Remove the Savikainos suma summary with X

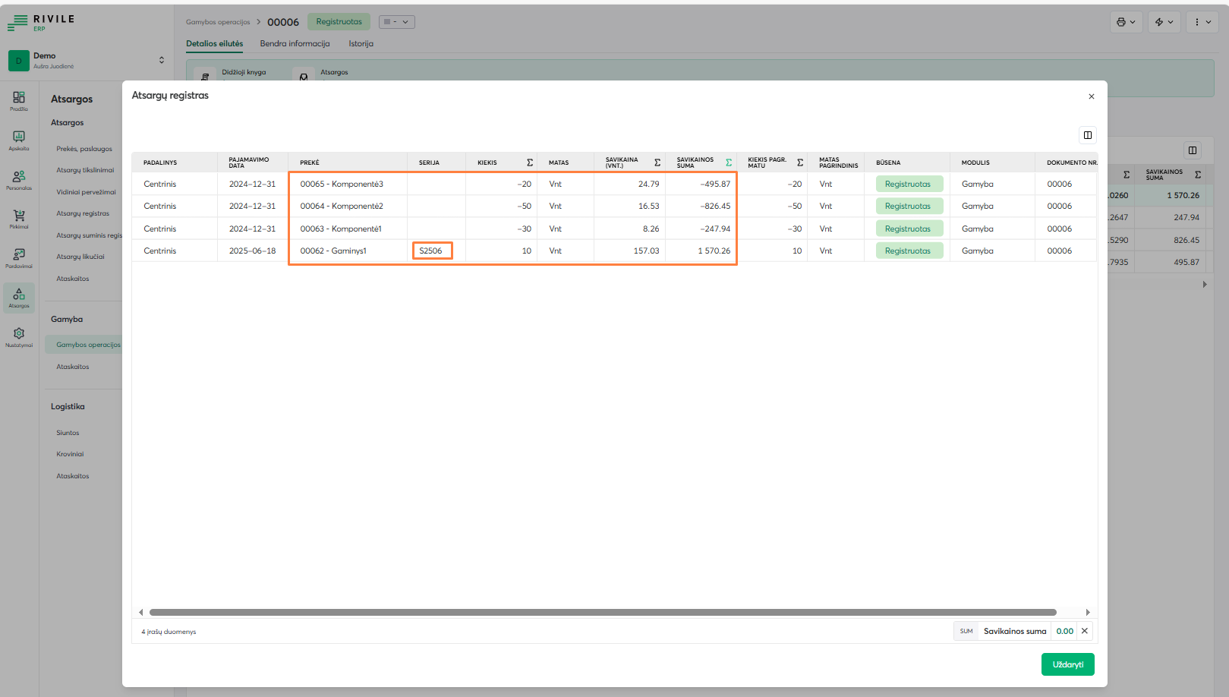(x=1085, y=631)
